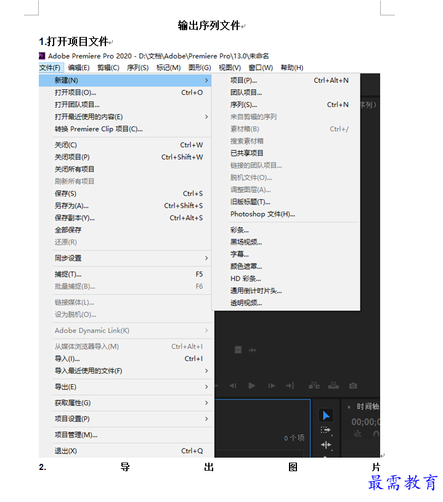Open the 编辑(E) menu
The height and width of the screenshot is (502, 443).
click(x=79, y=68)
